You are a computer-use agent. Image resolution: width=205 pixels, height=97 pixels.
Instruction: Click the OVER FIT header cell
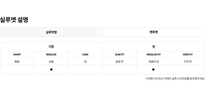tap(188, 54)
